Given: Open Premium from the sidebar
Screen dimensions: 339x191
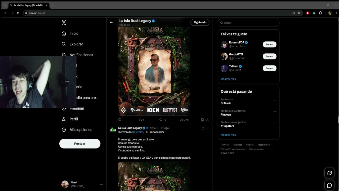Looking at the screenshot, I should (x=77, y=108).
